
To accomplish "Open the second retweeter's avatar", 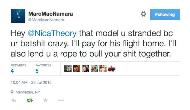I will pyautogui.click(x=77, y=69).
